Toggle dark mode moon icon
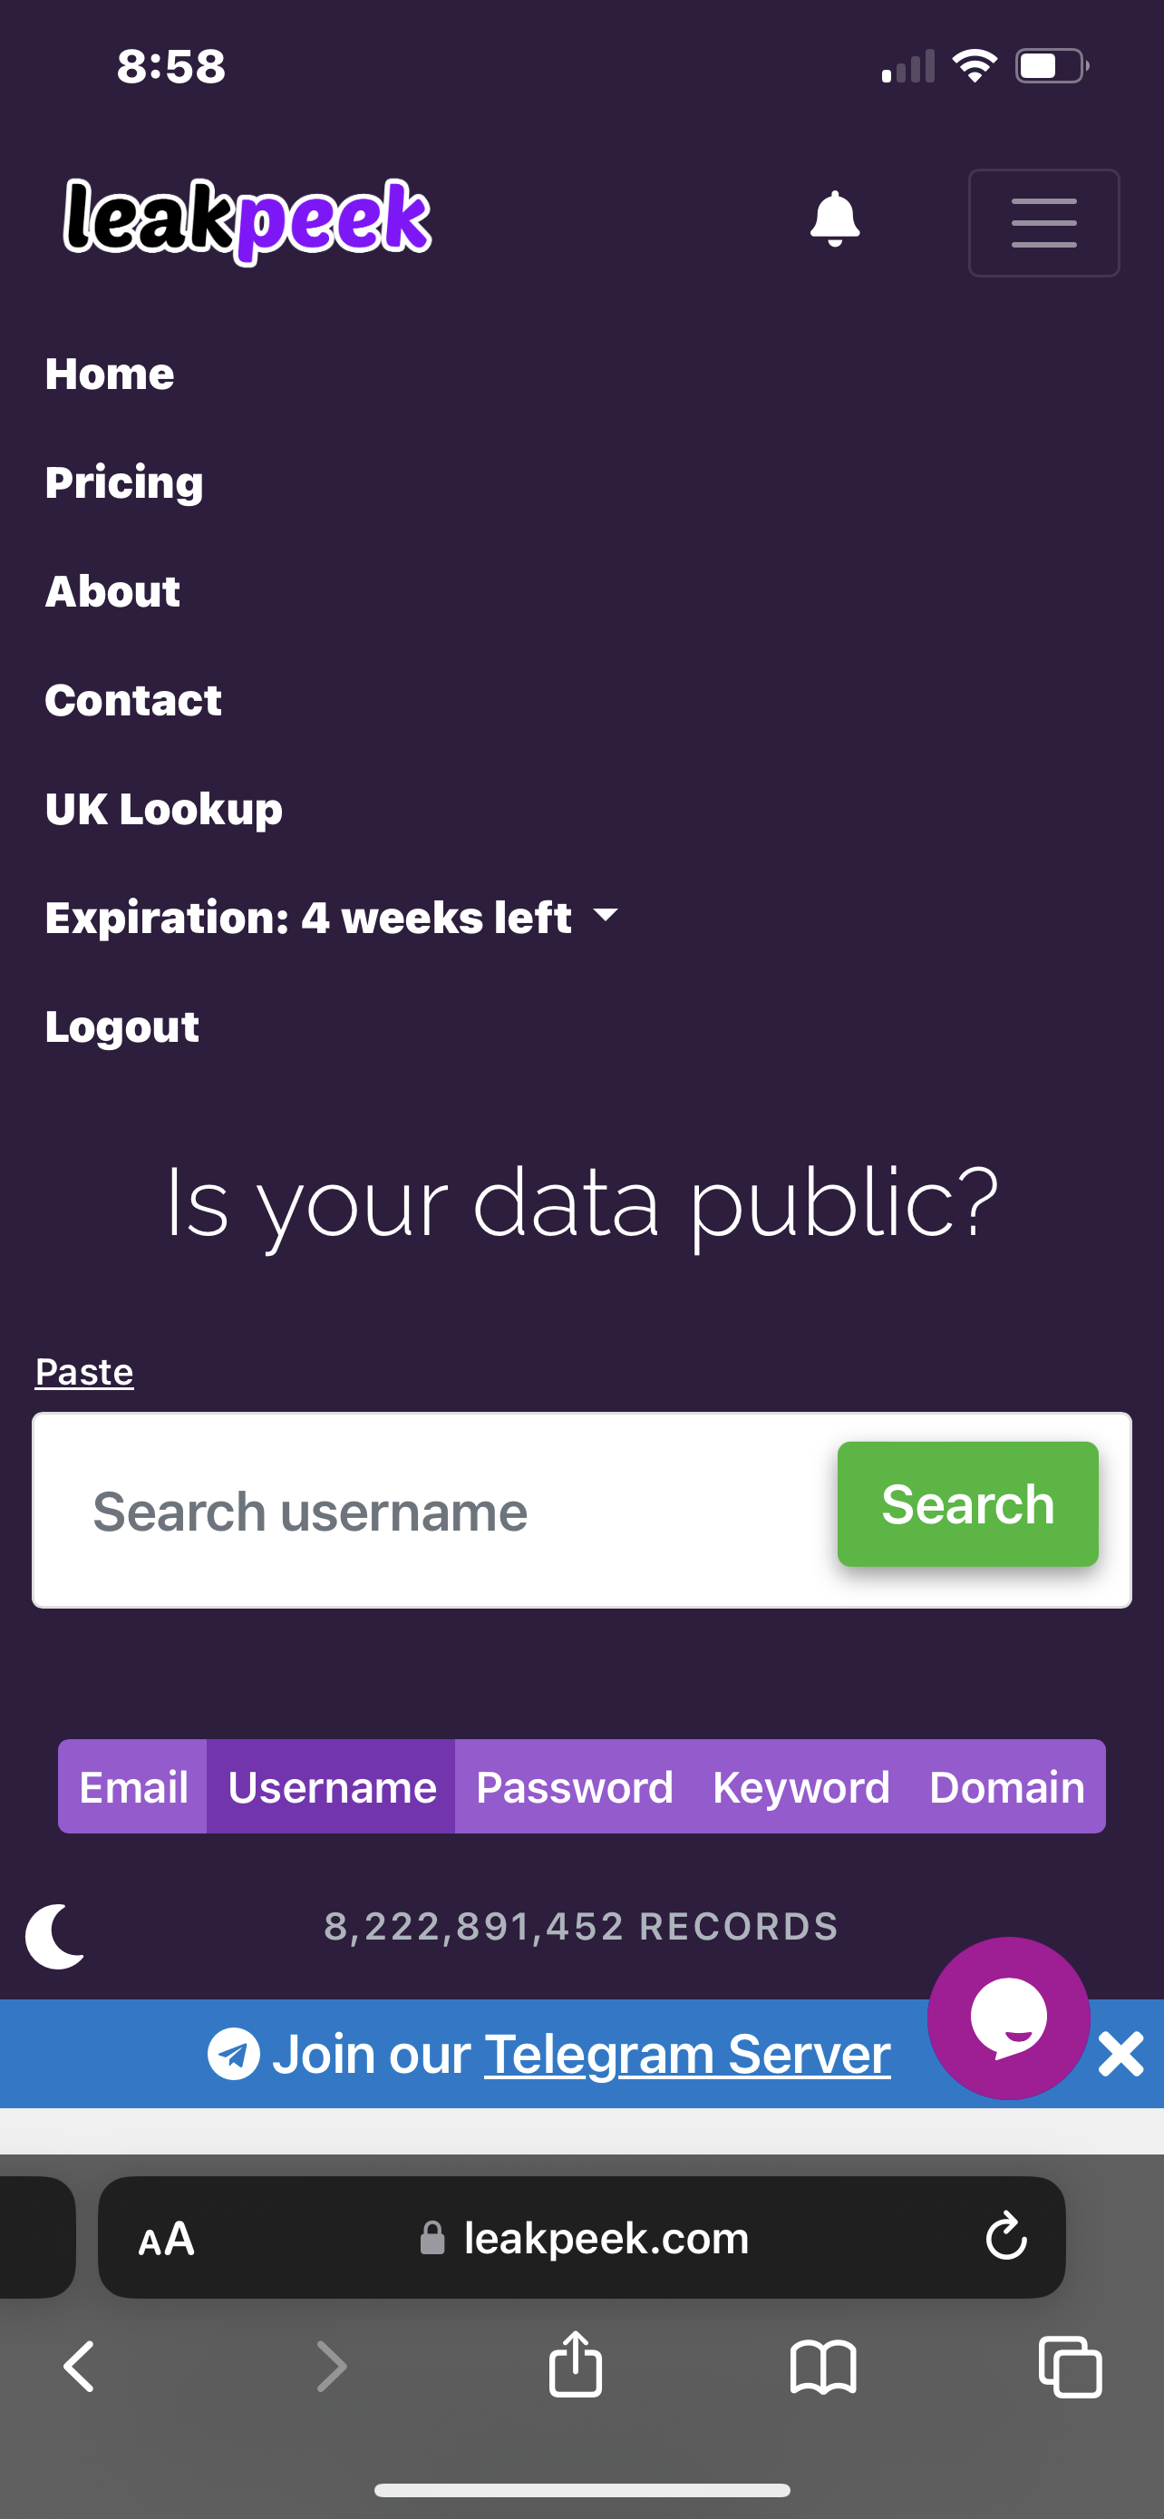 (x=55, y=1936)
